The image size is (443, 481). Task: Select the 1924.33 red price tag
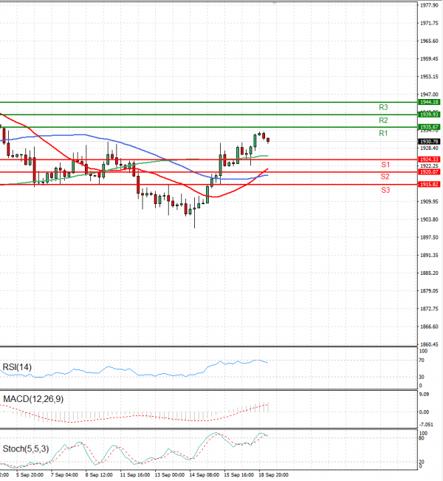[429, 159]
